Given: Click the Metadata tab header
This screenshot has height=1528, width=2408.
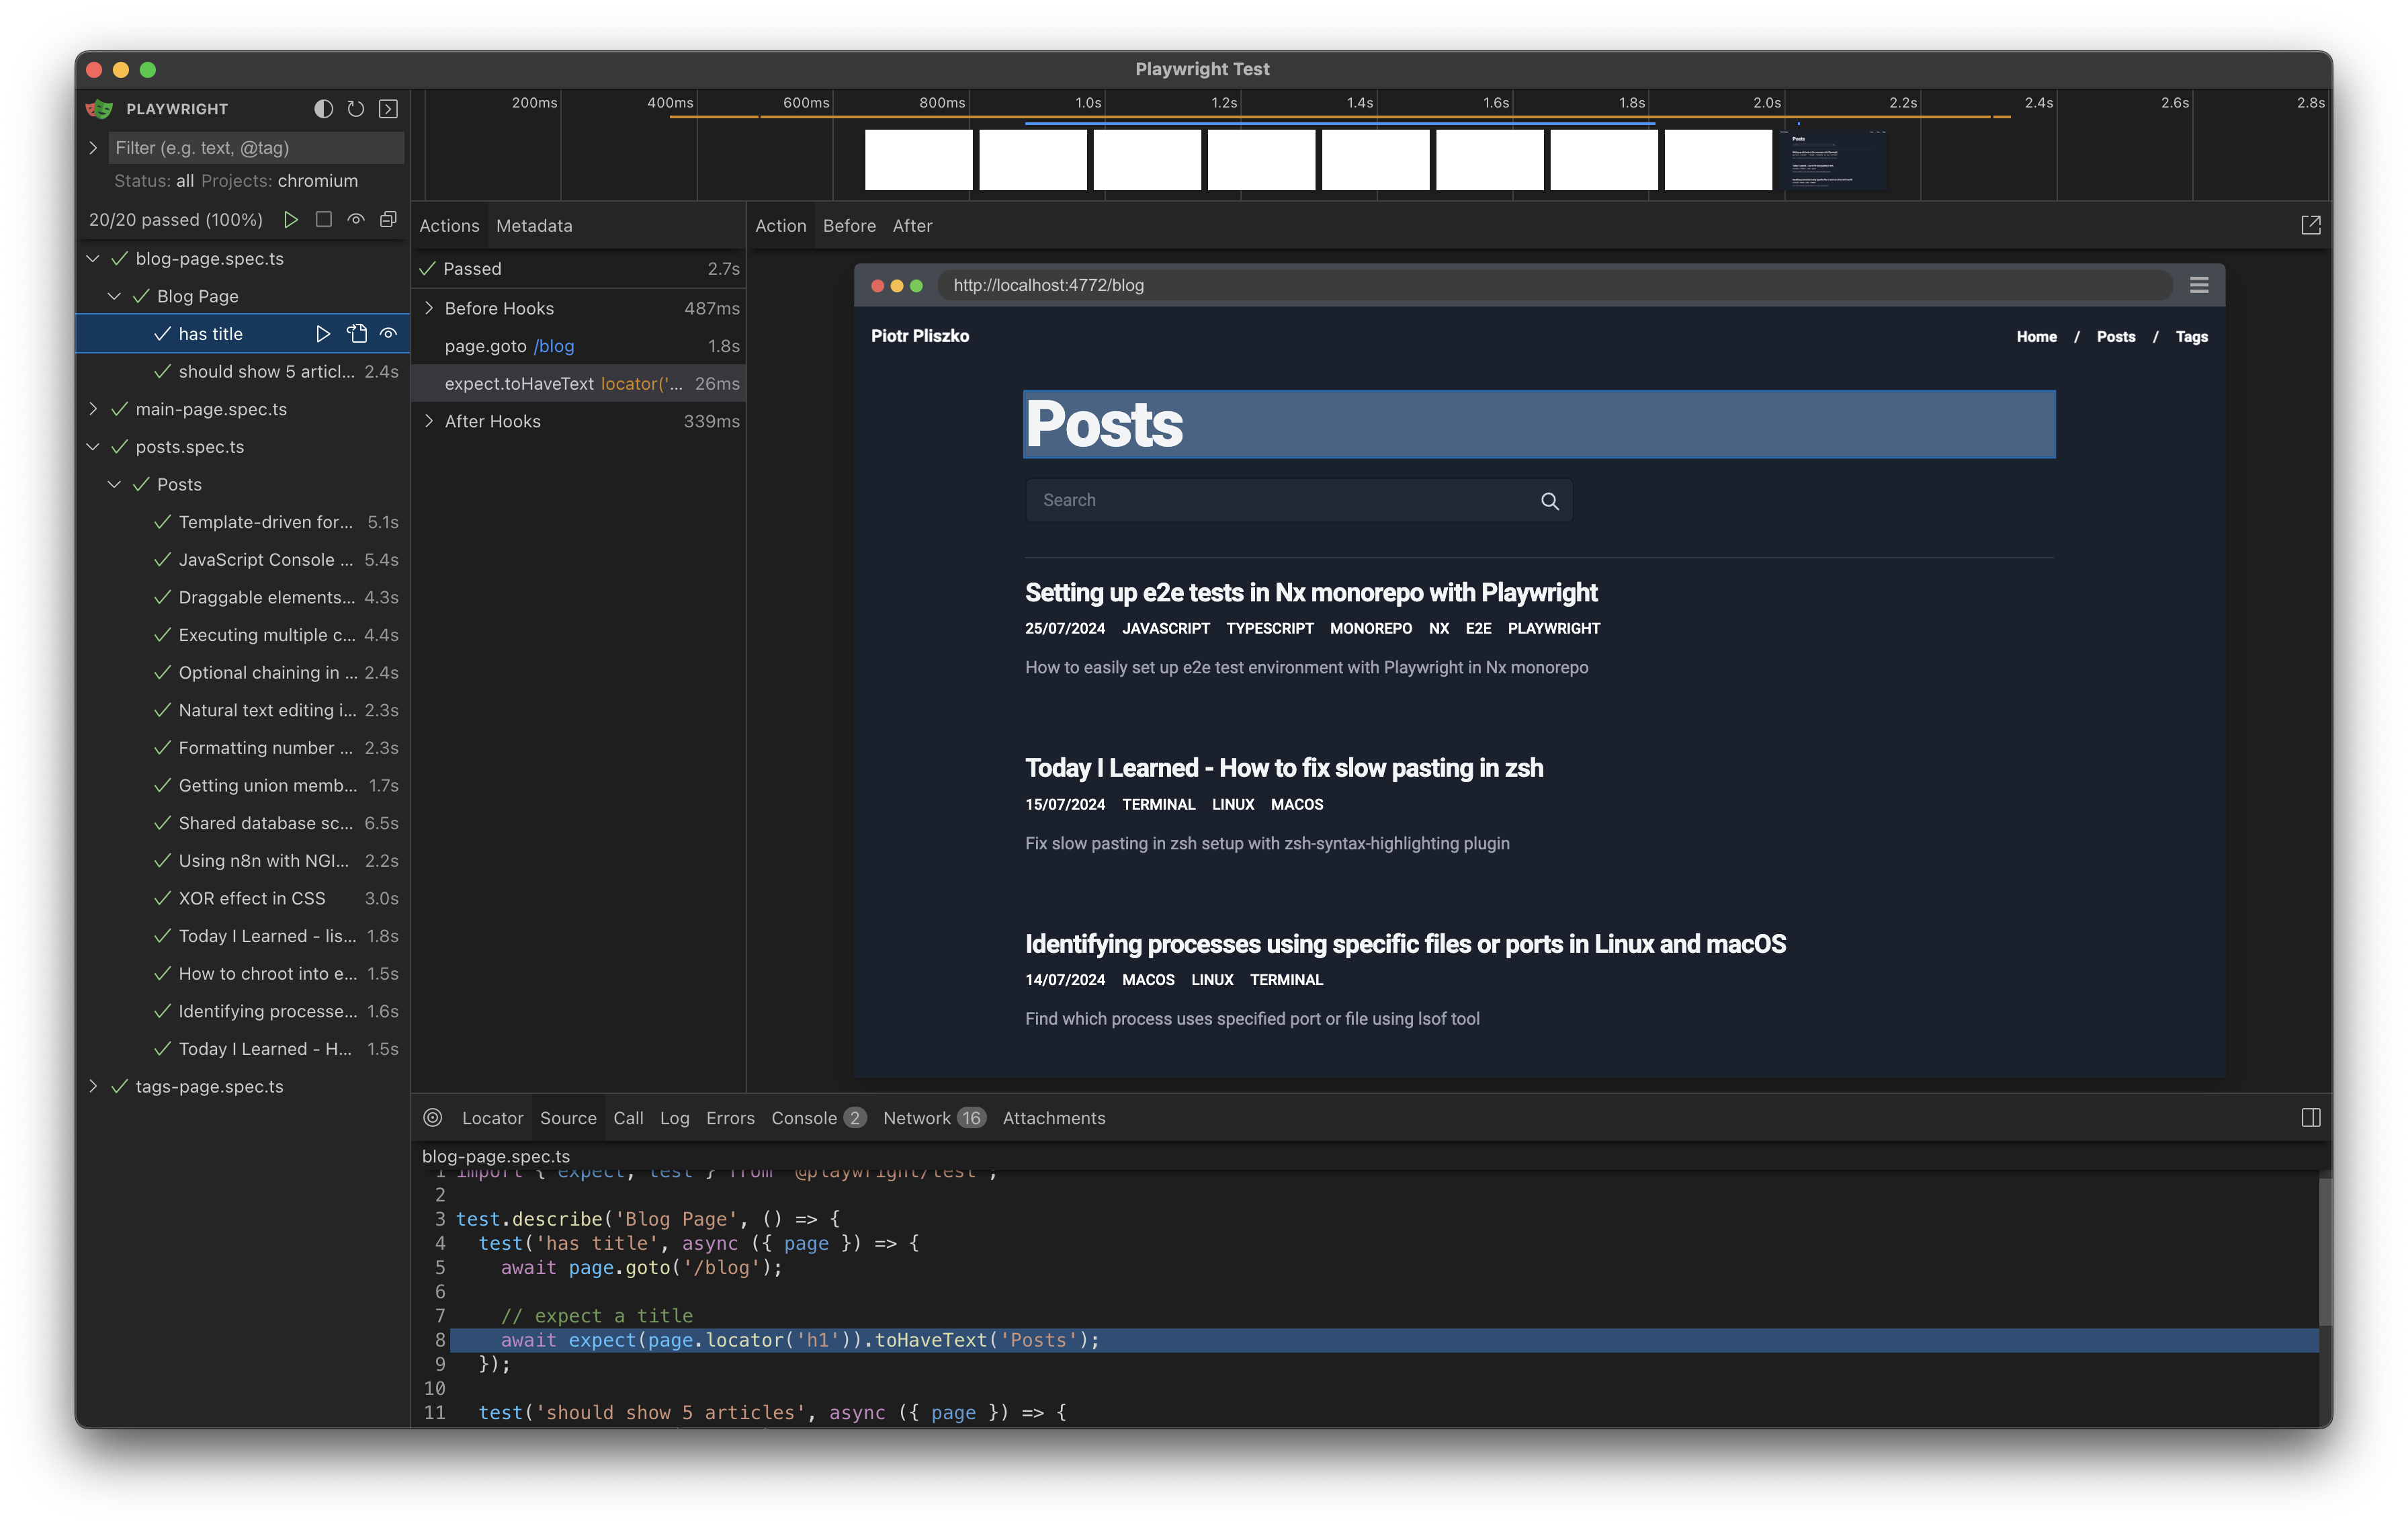Looking at the screenshot, I should tap(533, 224).
